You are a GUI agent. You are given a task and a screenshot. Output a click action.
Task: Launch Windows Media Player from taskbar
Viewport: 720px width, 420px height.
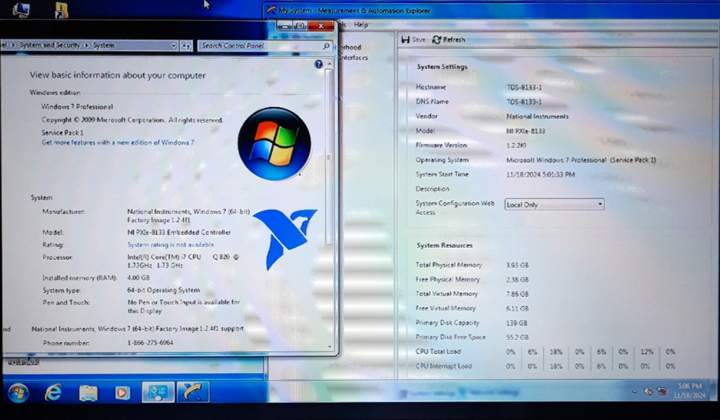(x=122, y=393)
